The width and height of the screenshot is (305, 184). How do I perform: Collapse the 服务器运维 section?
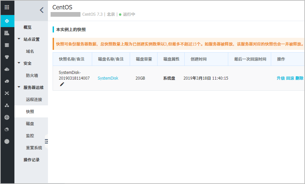pyautogui.click(x=19, y=87)
